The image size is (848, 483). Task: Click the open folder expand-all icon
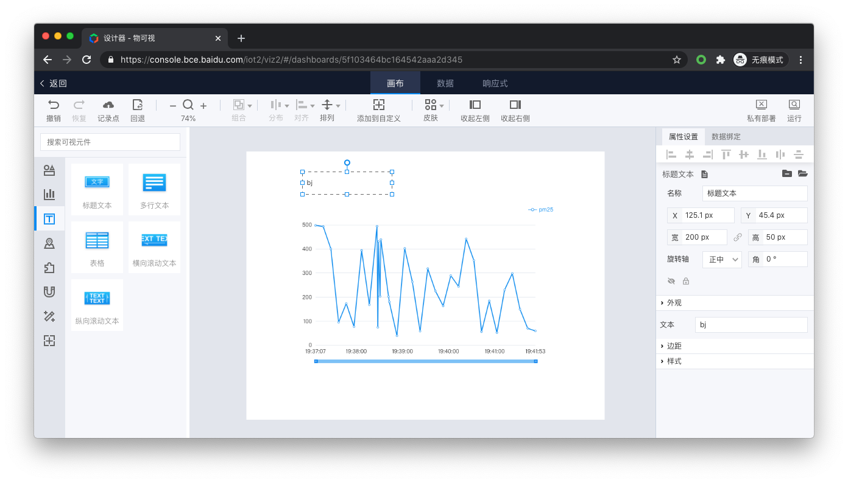tap(803, 173)
